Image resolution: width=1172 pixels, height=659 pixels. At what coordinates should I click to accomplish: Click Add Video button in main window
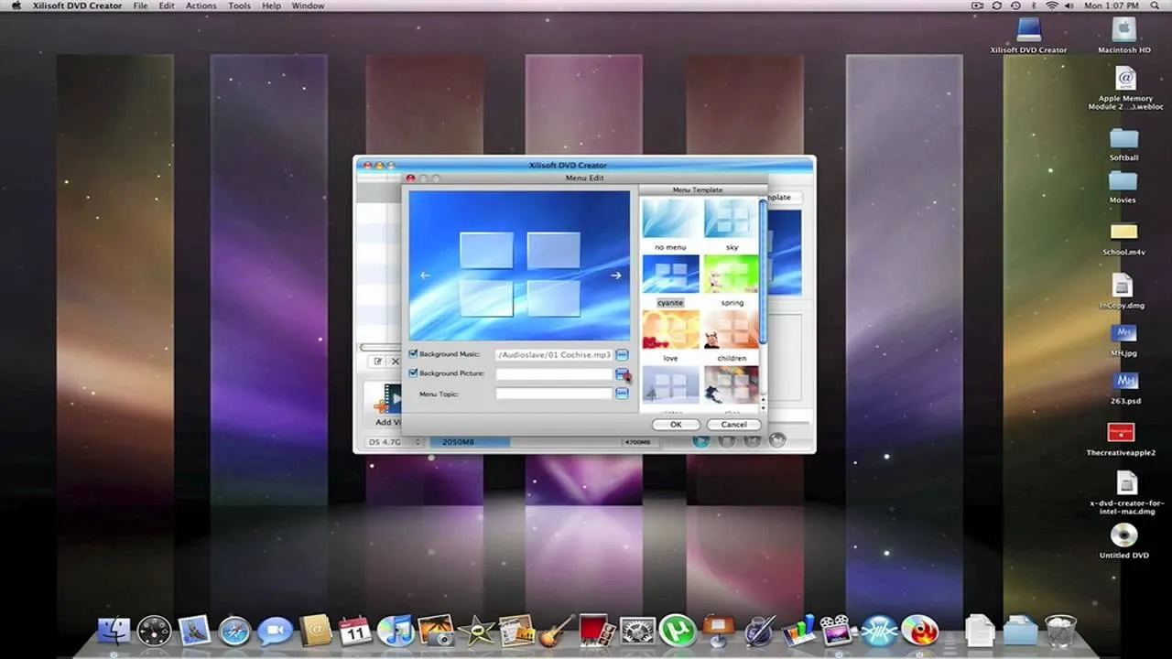[x=385, y=404]
